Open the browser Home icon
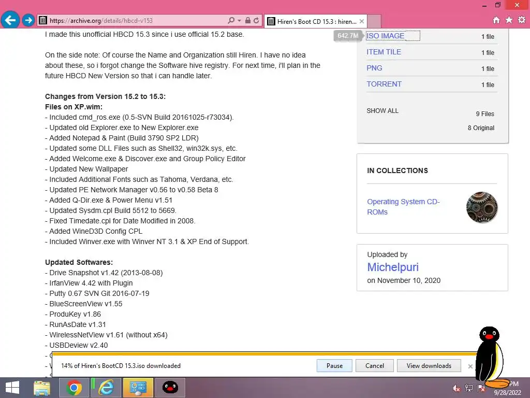Viewport: 530px width, 398px height. pos(496,20)
